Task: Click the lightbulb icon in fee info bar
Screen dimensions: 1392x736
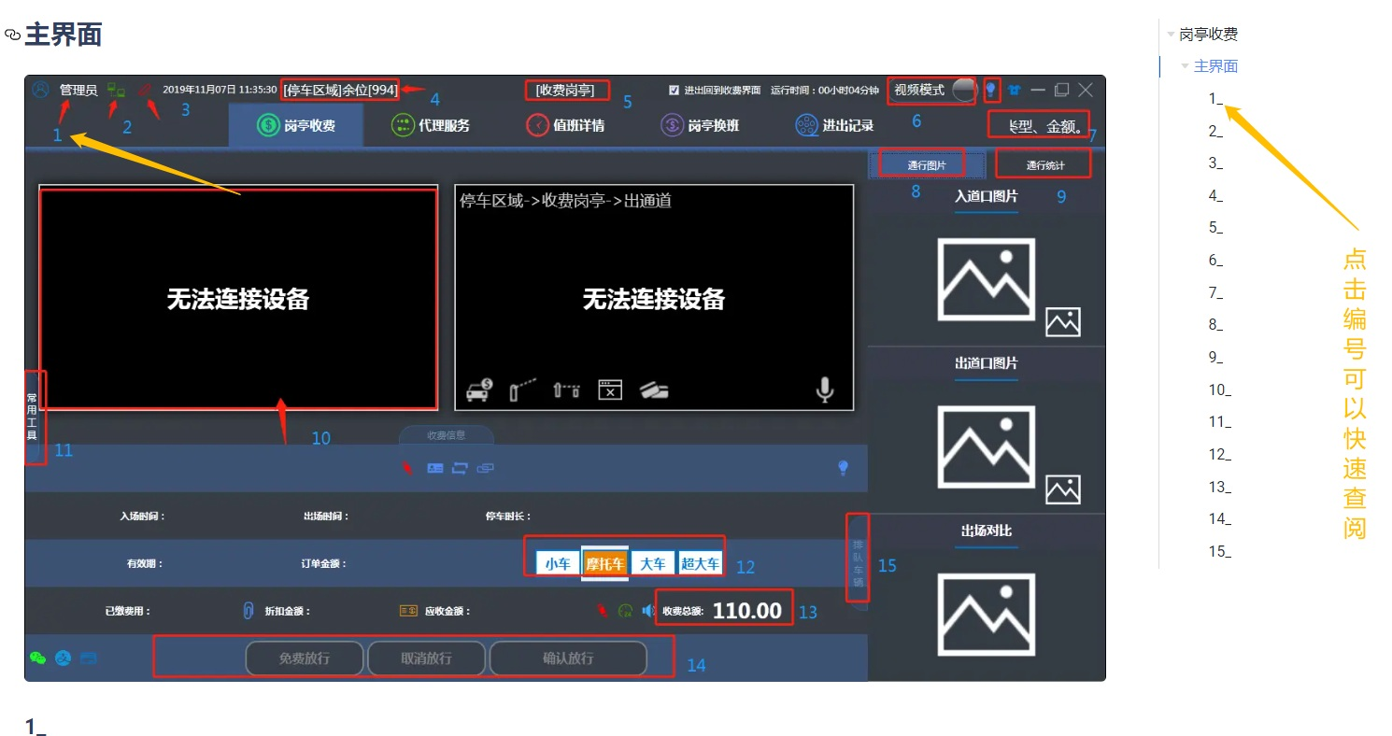Action: pyautogui.click(x=844, y=468)
